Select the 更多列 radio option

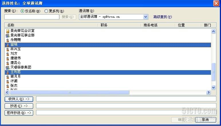click(46, 11)
